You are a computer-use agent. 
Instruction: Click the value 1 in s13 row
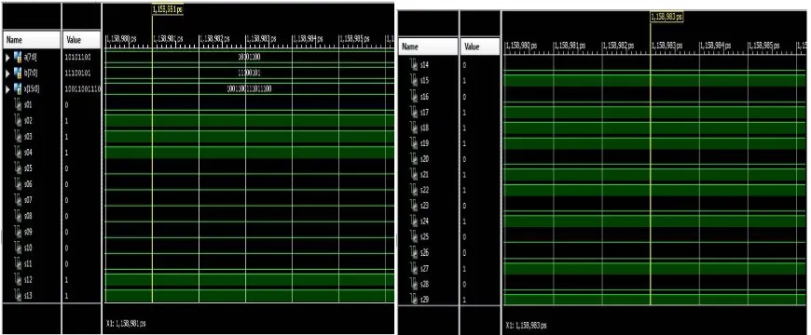[68, 296]
